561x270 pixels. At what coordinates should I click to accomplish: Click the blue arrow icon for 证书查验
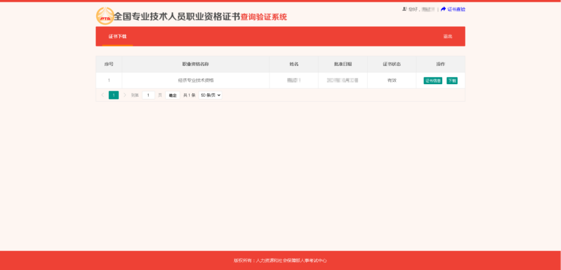443,9
